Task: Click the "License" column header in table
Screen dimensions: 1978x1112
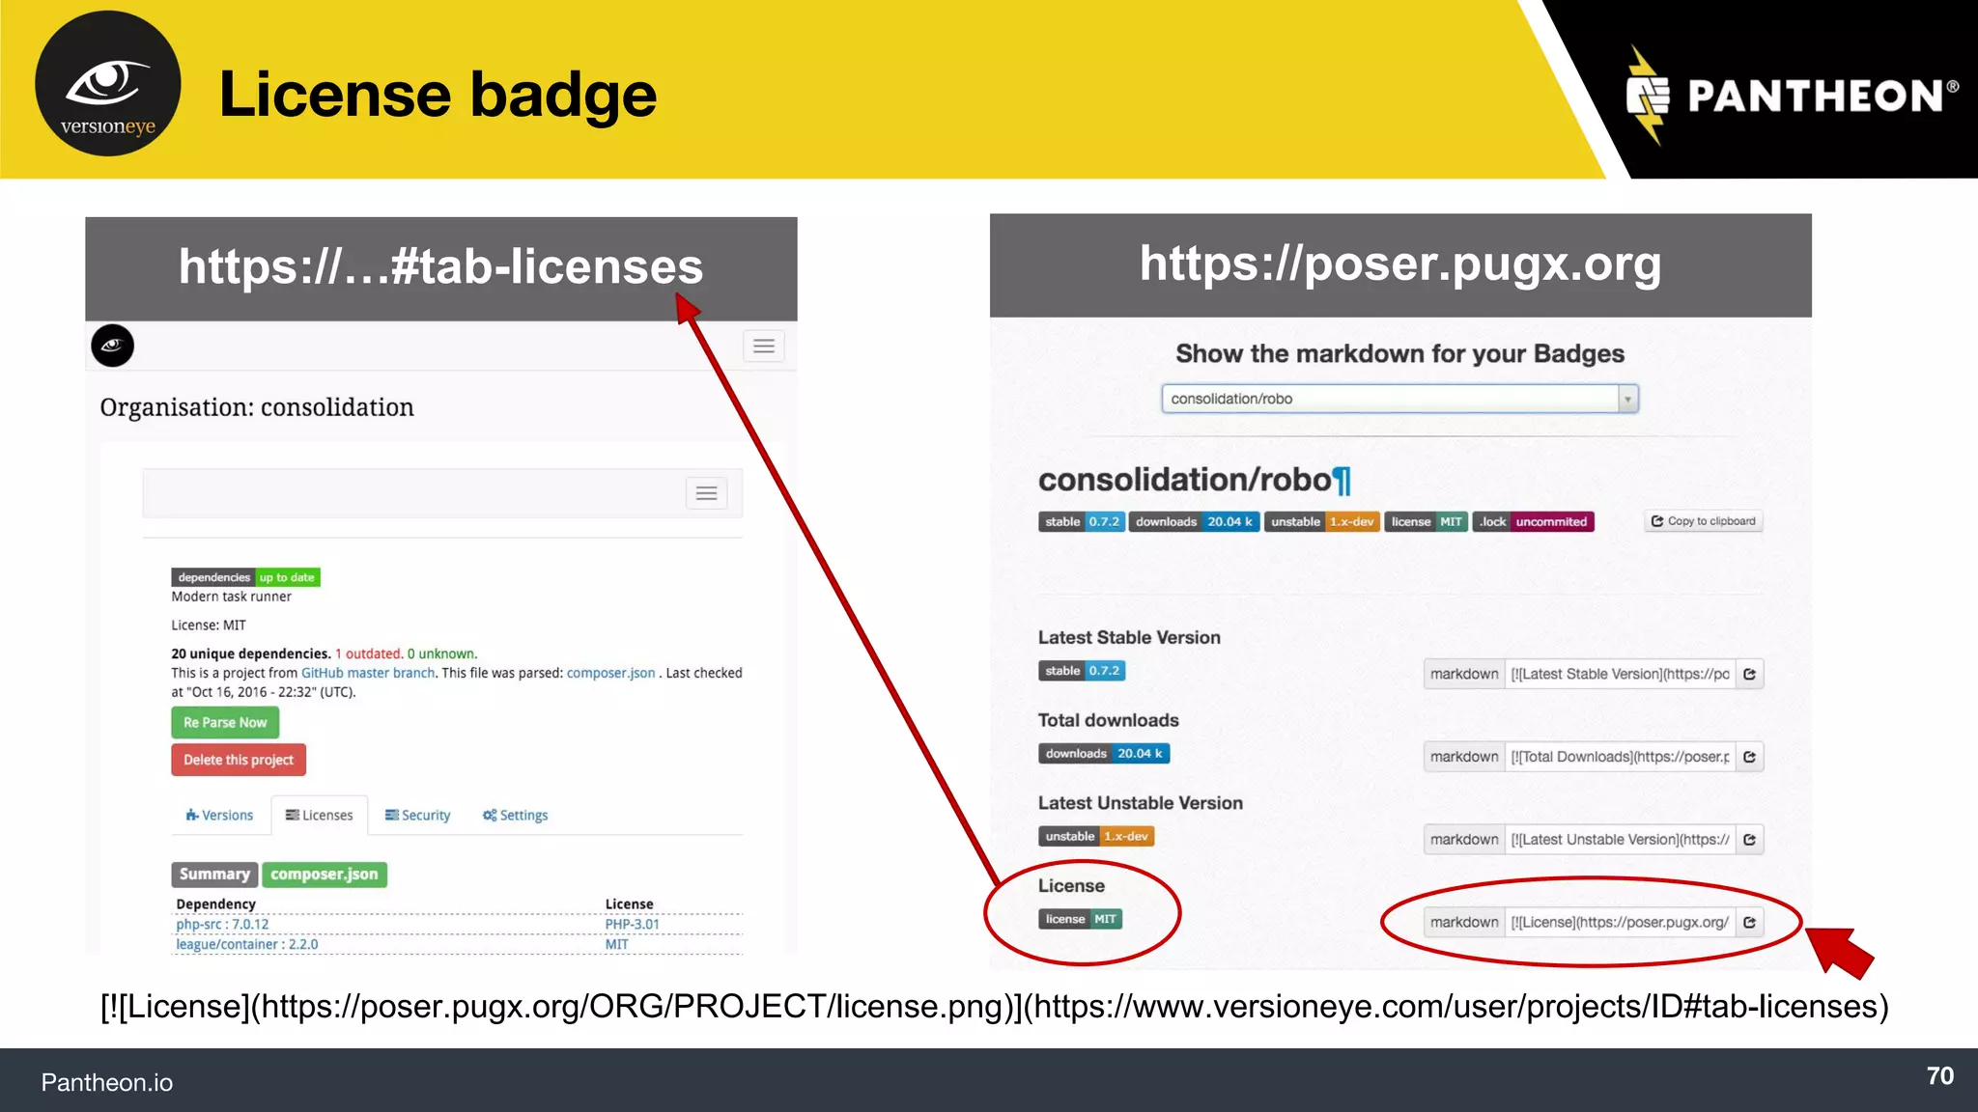Action: (630, 904)
